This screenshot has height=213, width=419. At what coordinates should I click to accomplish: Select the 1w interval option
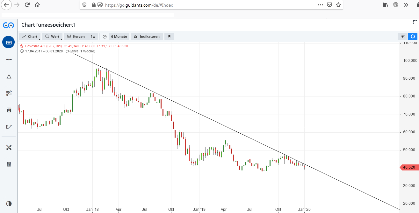pos(93,37)
